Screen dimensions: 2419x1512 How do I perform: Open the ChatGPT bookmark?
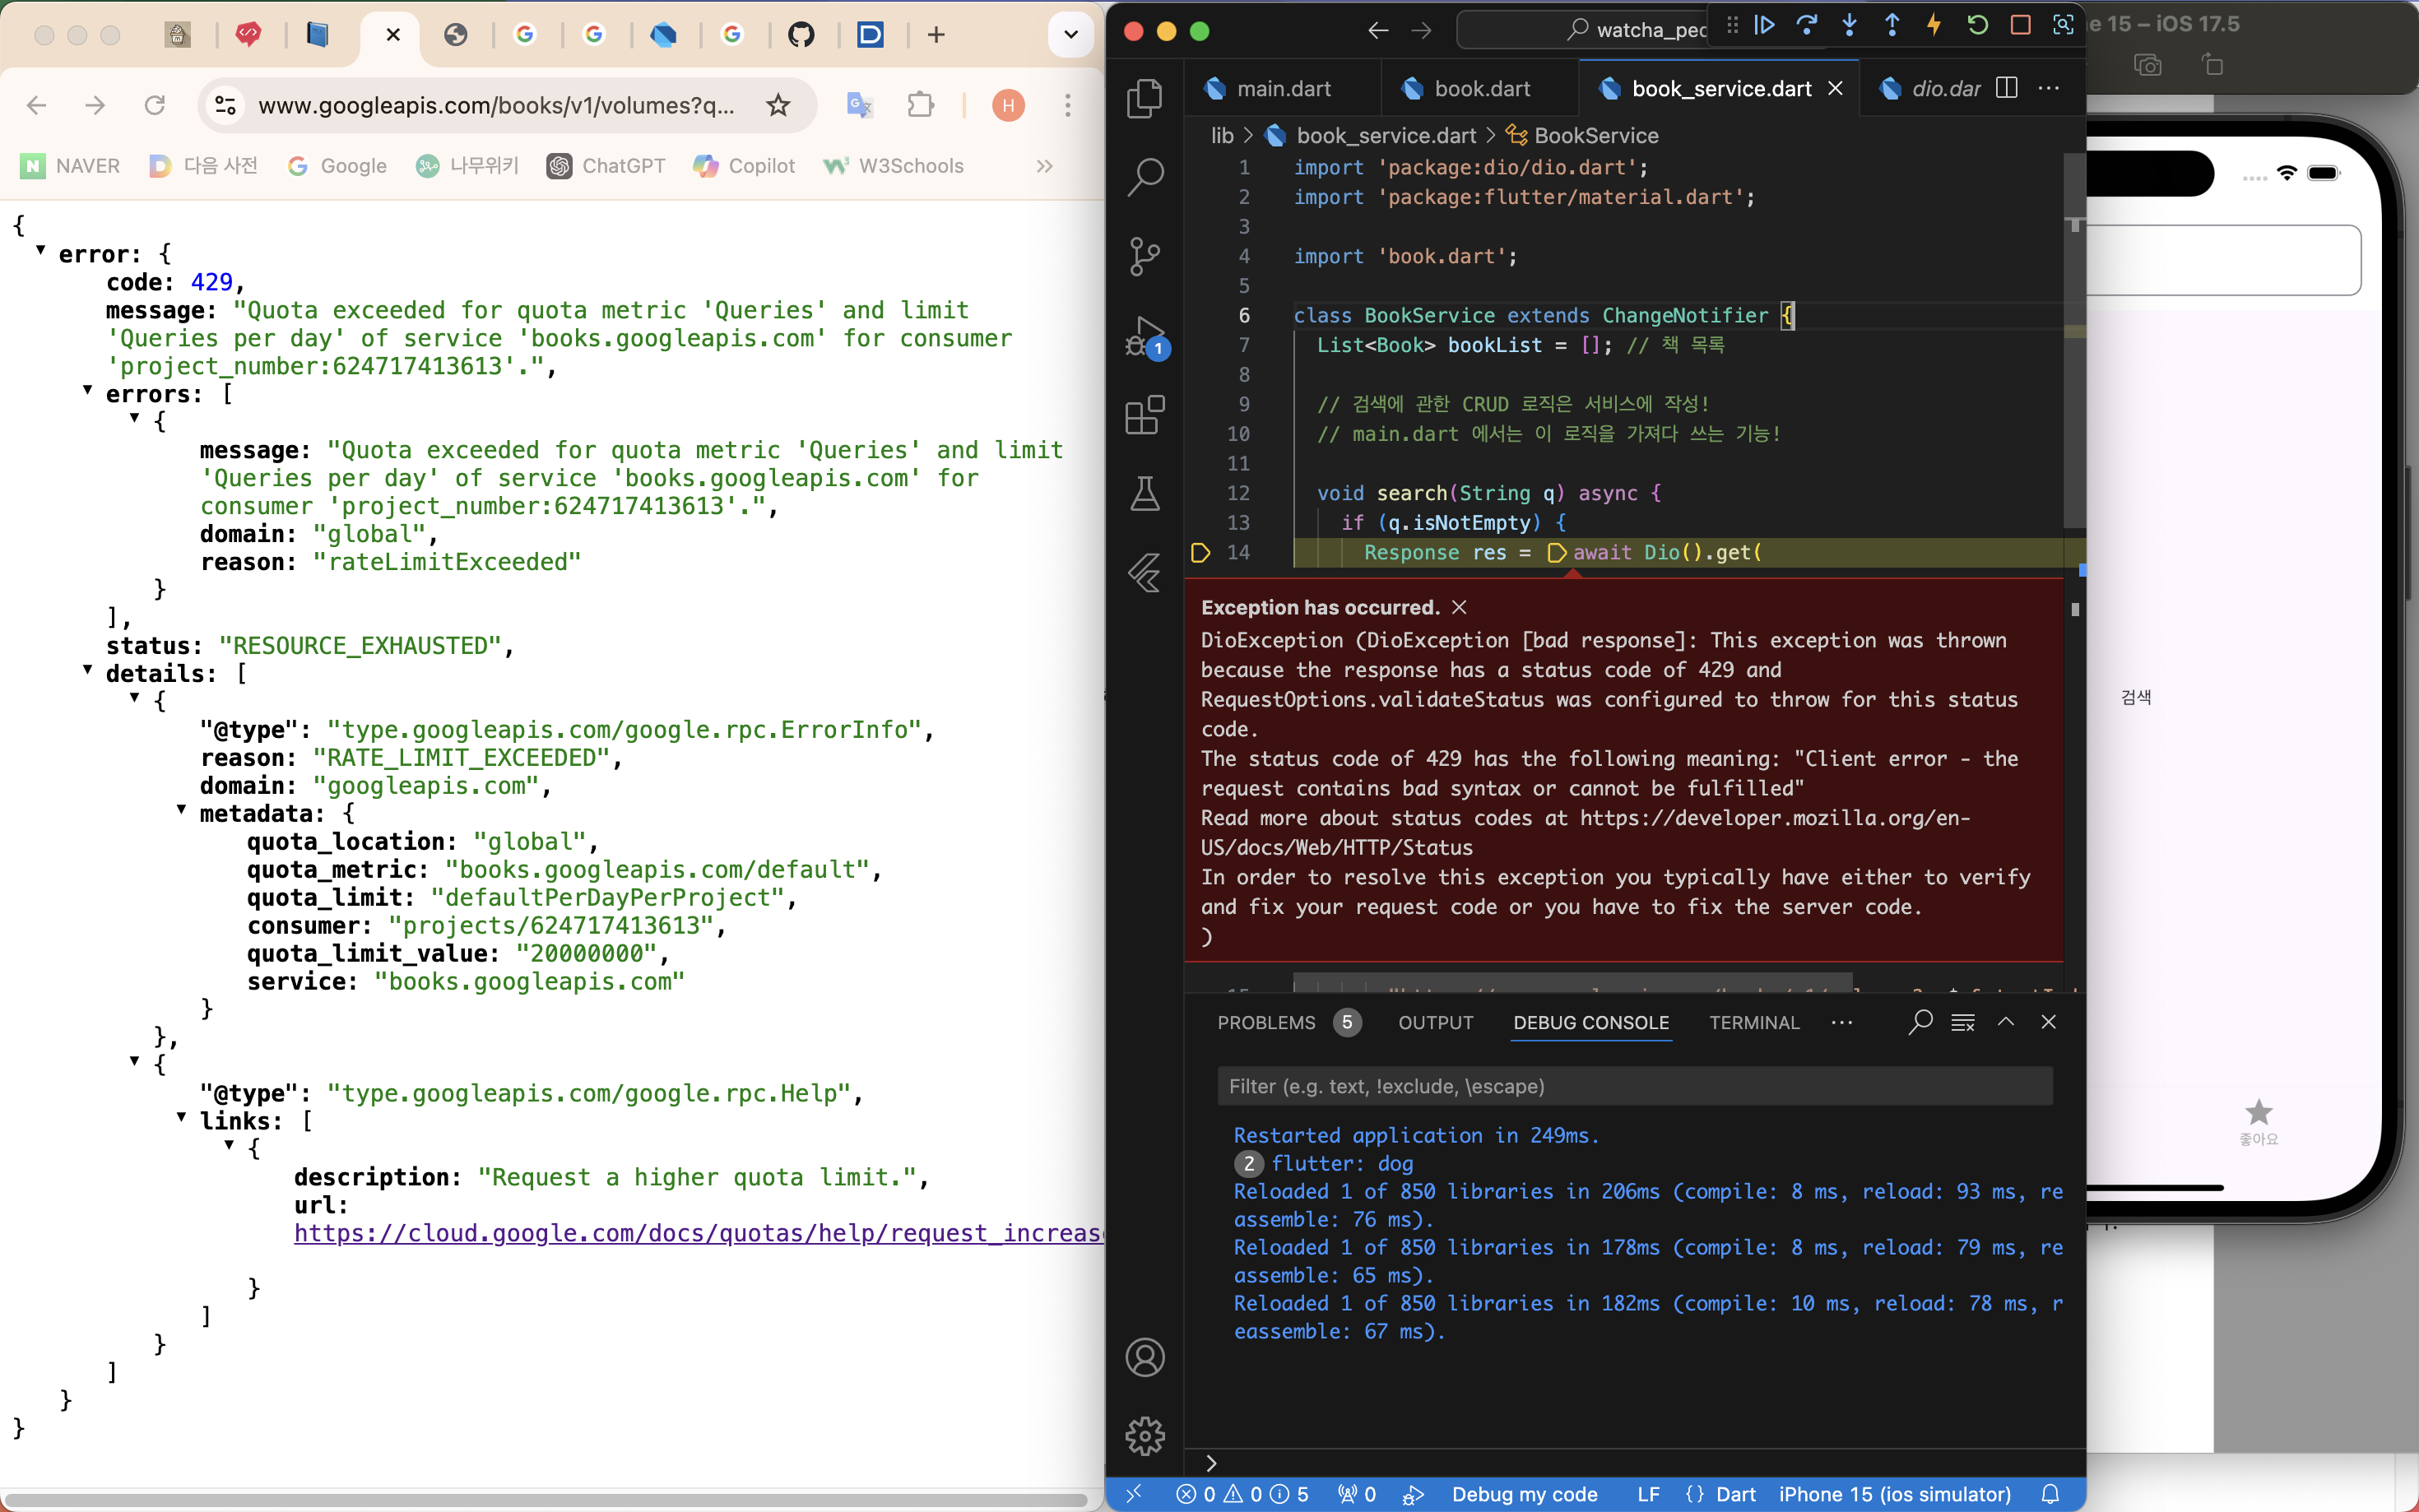pyautogui.click(x=606, y=166)
